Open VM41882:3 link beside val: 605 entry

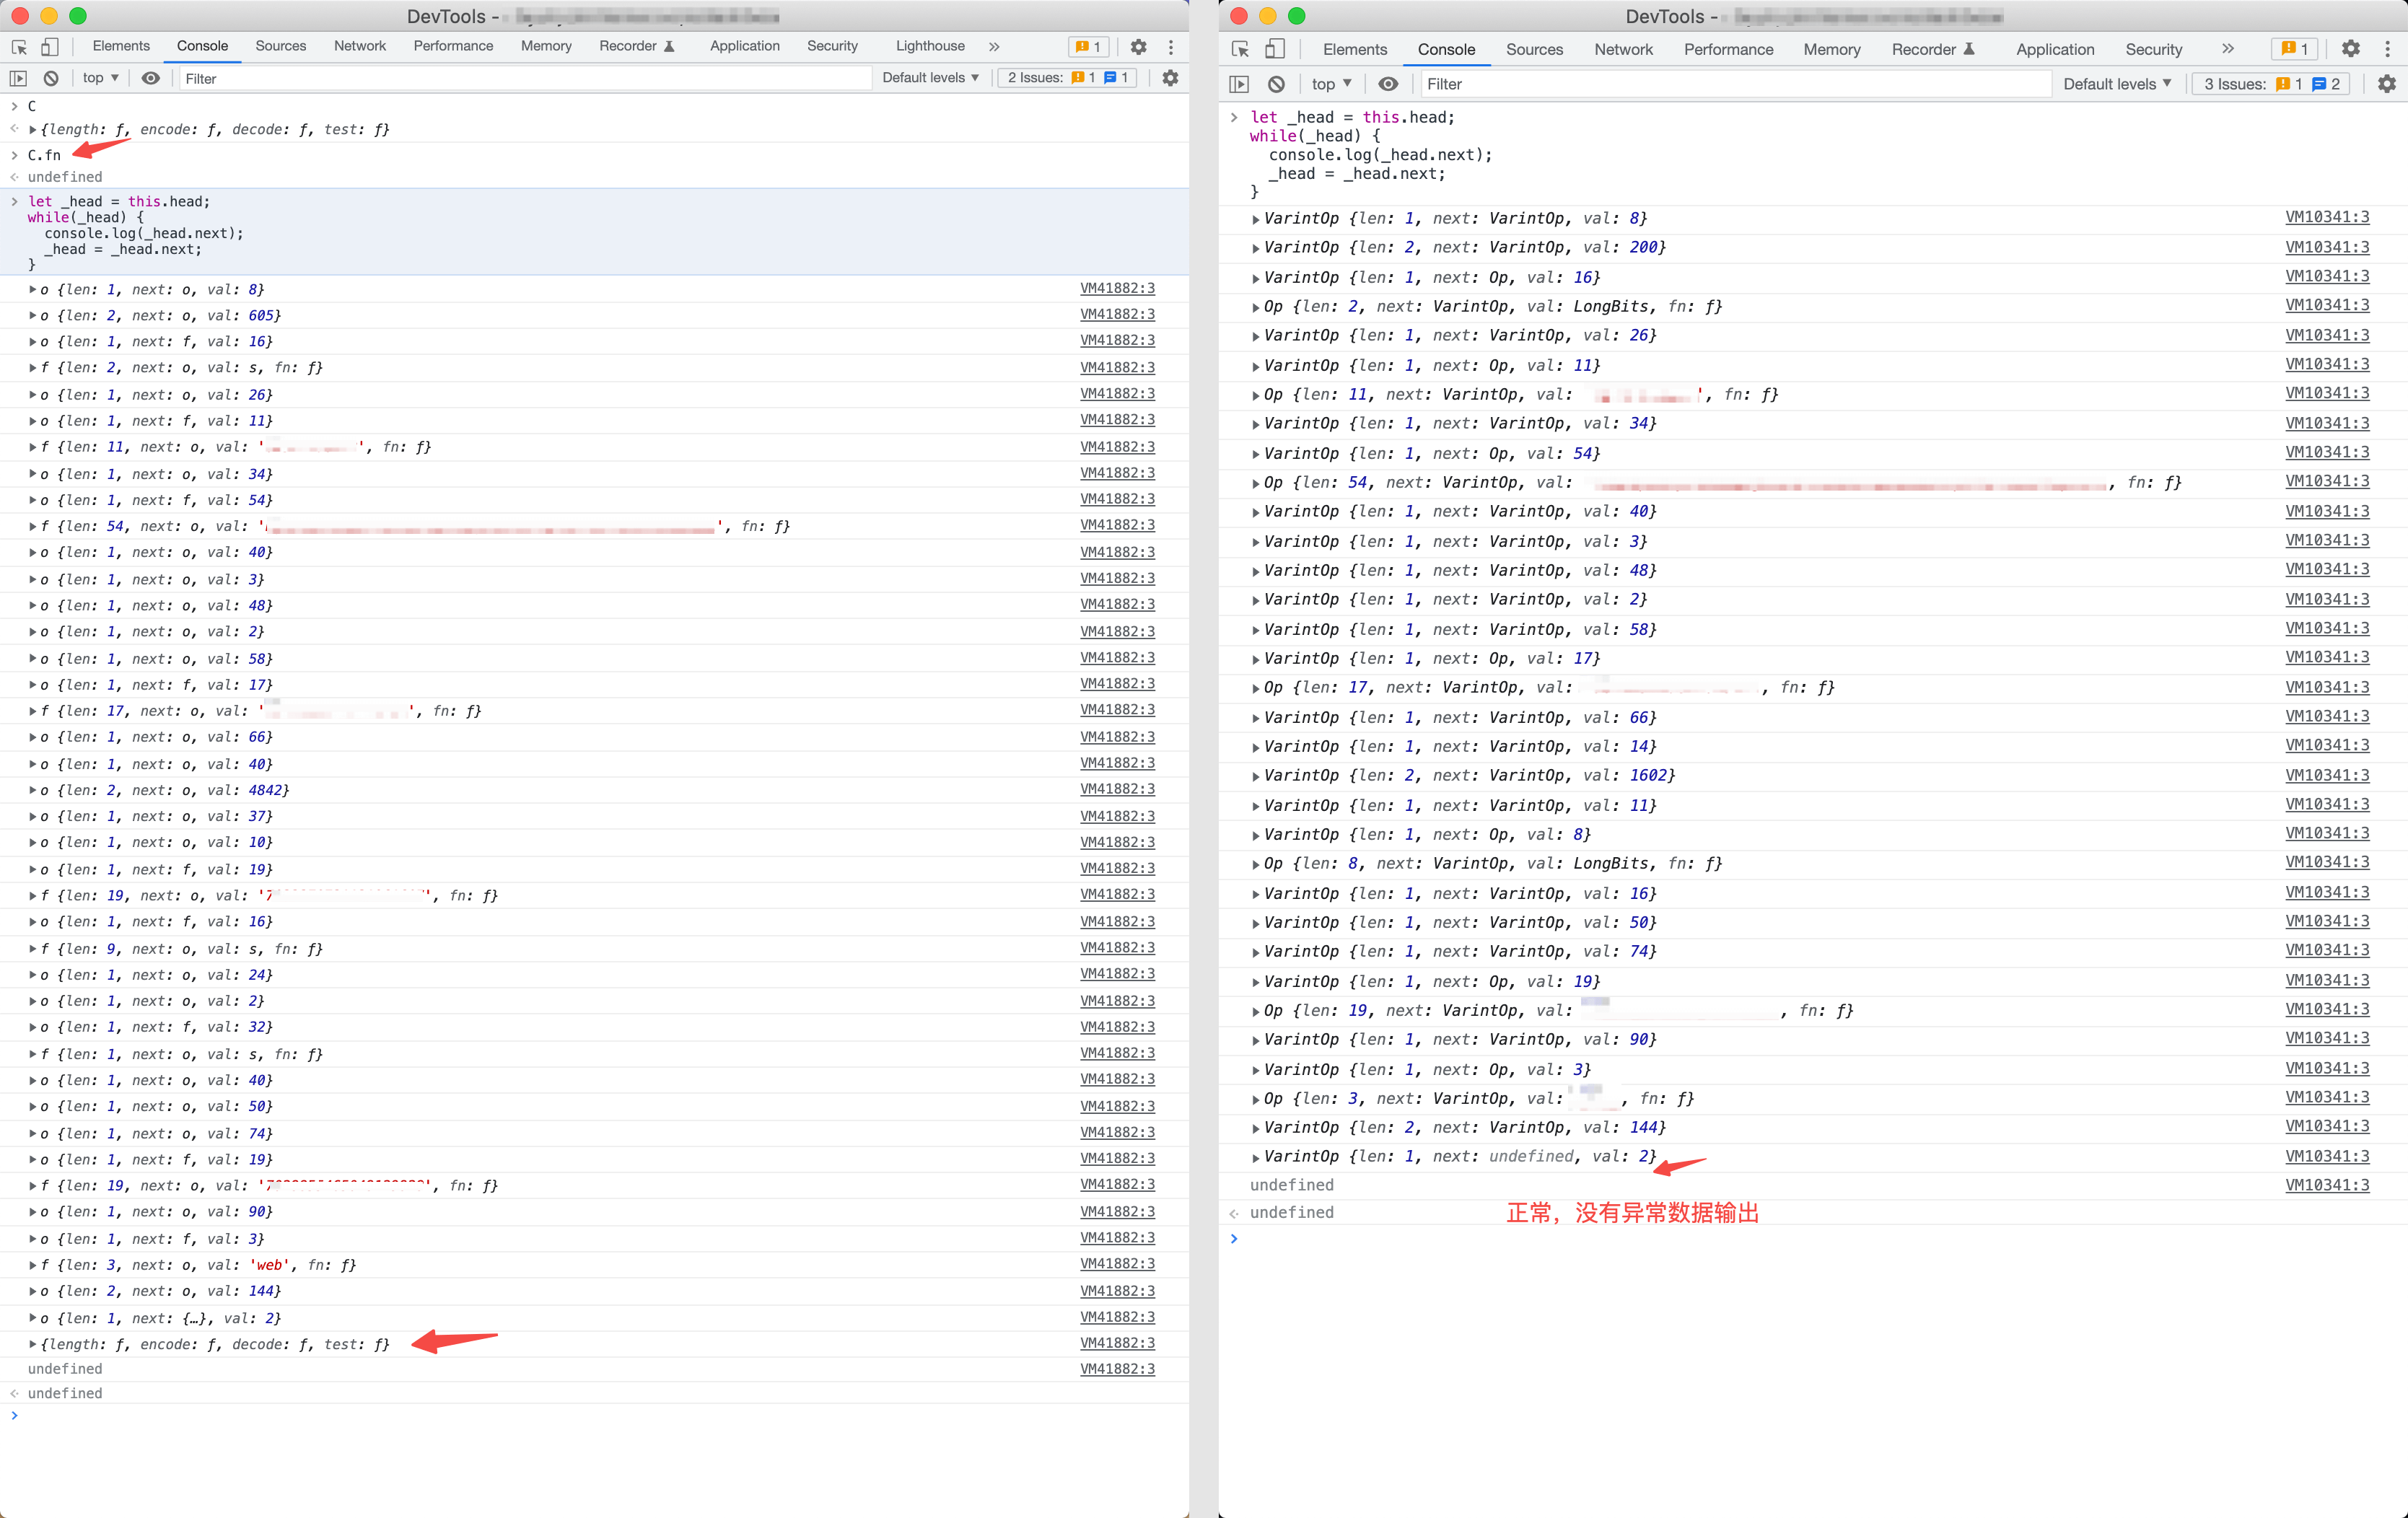pyautogui.click(x=1117, y=315)
